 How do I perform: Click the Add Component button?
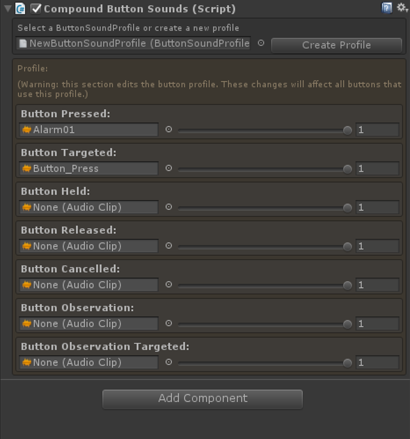[x=202, y=398]
